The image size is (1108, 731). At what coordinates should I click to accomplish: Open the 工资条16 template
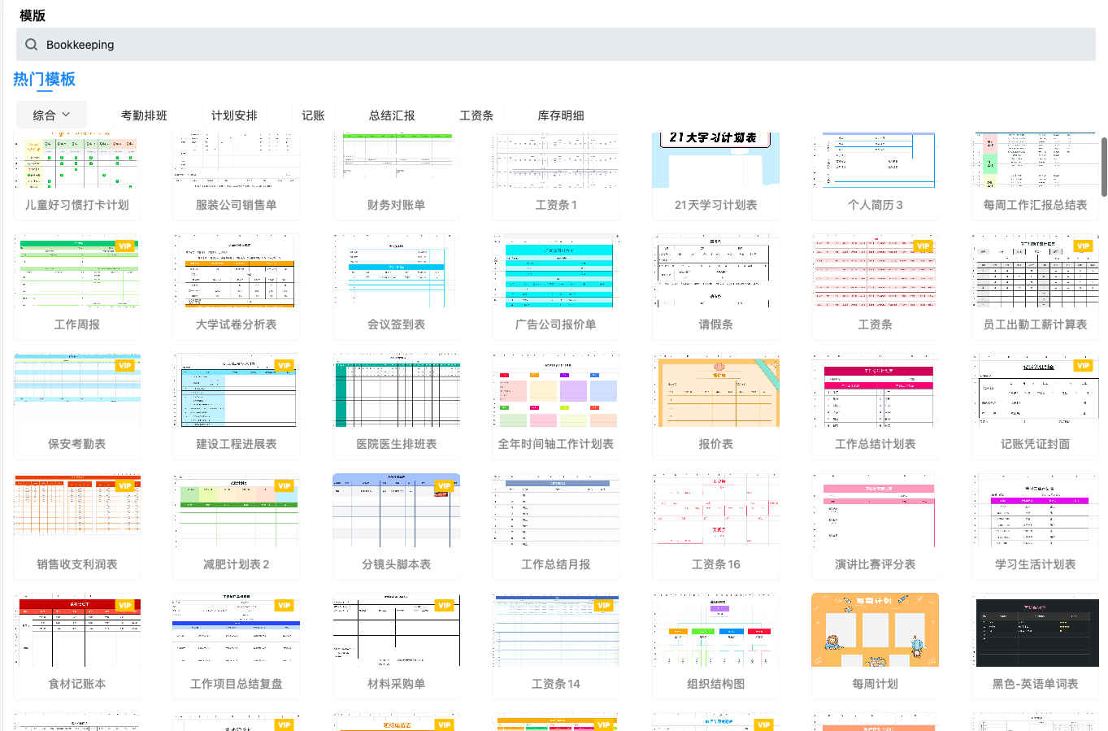[715, 526]
